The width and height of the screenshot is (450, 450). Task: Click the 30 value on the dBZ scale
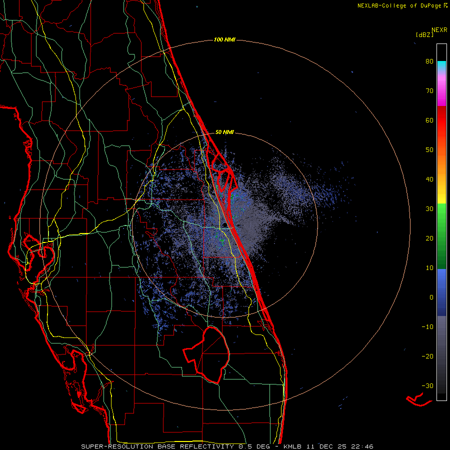tap(429, 209)
